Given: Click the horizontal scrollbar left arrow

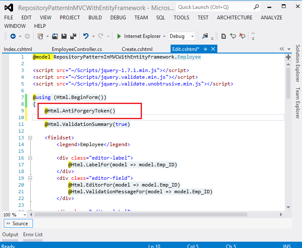Looking at the screenshot, I should click(31, 214).
